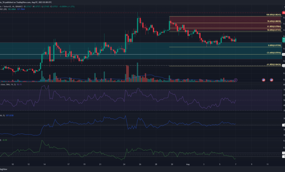285x172 pixels.
Task: Click the -23.60% Fibonacci extension label
Action: coord(273,53)
